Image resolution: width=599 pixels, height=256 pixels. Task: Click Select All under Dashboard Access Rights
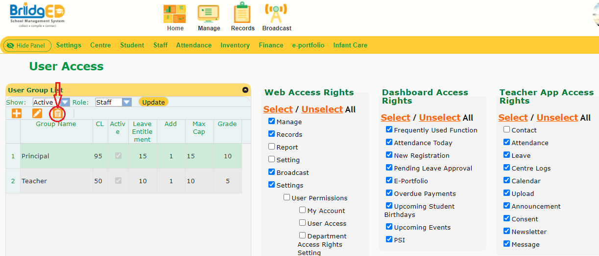pos(395,118)
